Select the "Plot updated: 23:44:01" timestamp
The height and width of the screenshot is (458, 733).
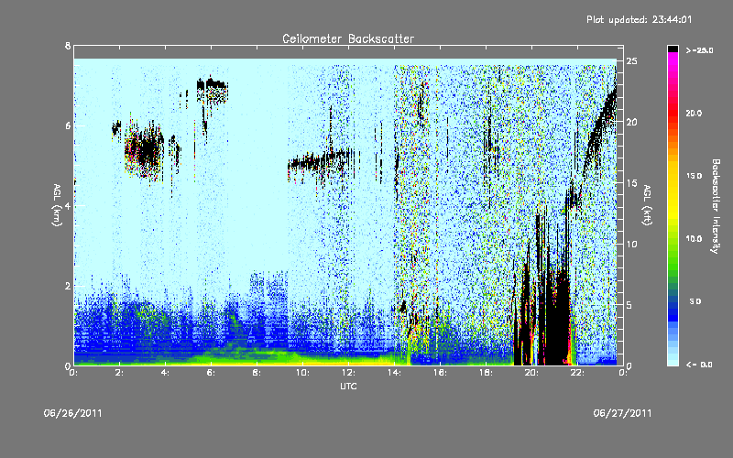click(639, 19)
